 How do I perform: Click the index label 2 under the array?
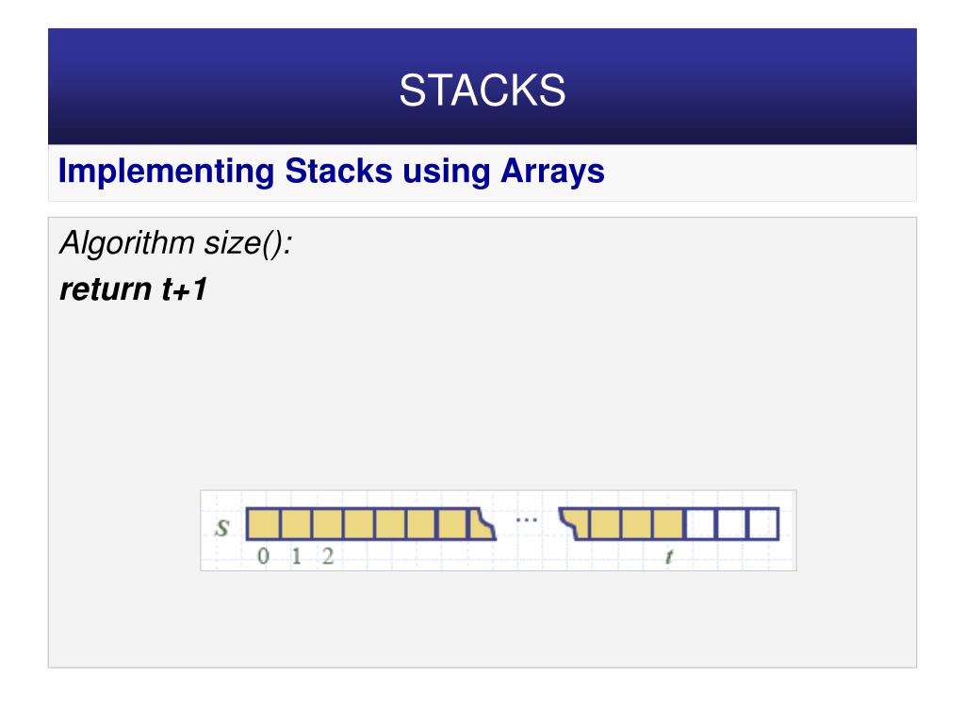coord(328,556)
